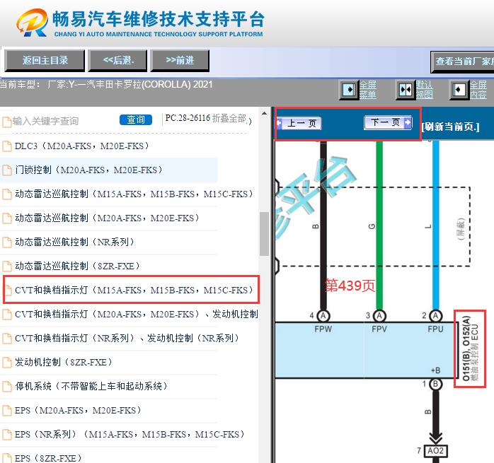
Task: Open EPS (NR系列) M15A-FKS entry
Action: [130, 434]
